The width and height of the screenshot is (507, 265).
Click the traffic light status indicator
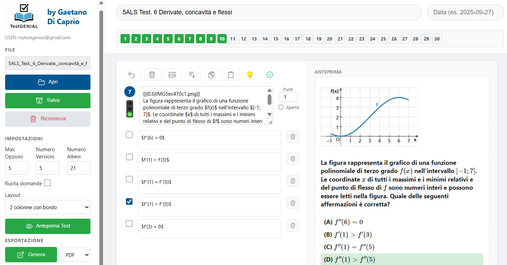tap(130, 108)
